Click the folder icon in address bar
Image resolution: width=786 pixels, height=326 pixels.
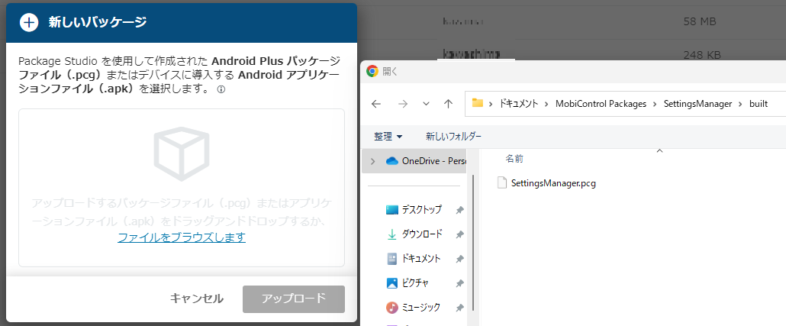477,103
